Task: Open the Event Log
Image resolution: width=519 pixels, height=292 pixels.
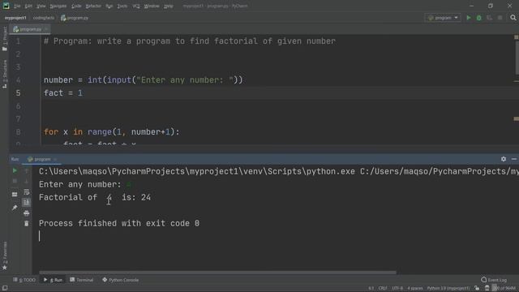Action: tap(494, 280)
